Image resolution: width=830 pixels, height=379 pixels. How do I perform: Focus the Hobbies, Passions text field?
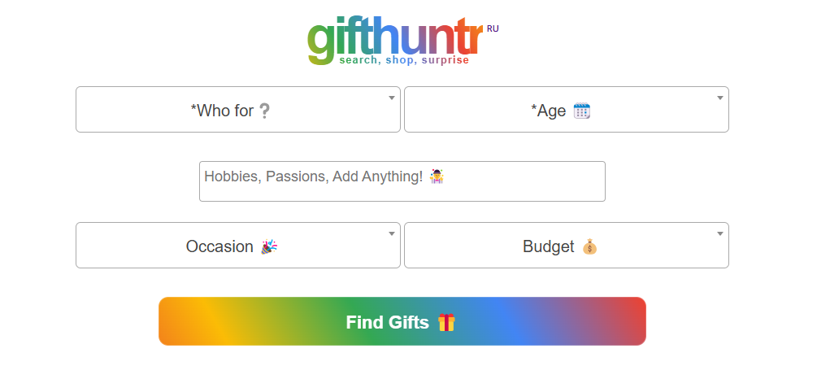click(x=402, y=181)
